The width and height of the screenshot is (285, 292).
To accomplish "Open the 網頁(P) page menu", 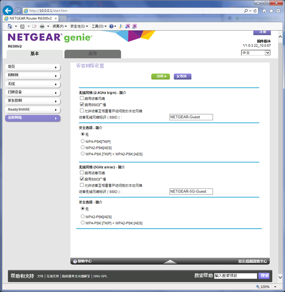I will click(60, 26).
